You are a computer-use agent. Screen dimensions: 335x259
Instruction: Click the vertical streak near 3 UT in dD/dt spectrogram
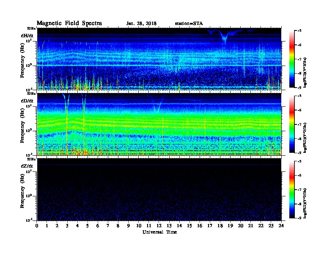67,124
